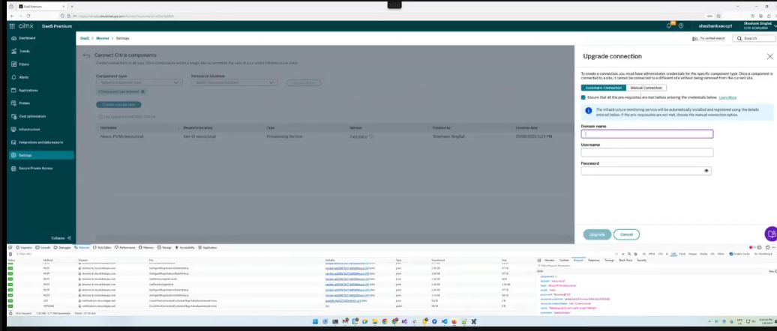This screenshot has height=331, width=777.
Task: Expand the Component type dropdown
Action: [x=139, y=82]
